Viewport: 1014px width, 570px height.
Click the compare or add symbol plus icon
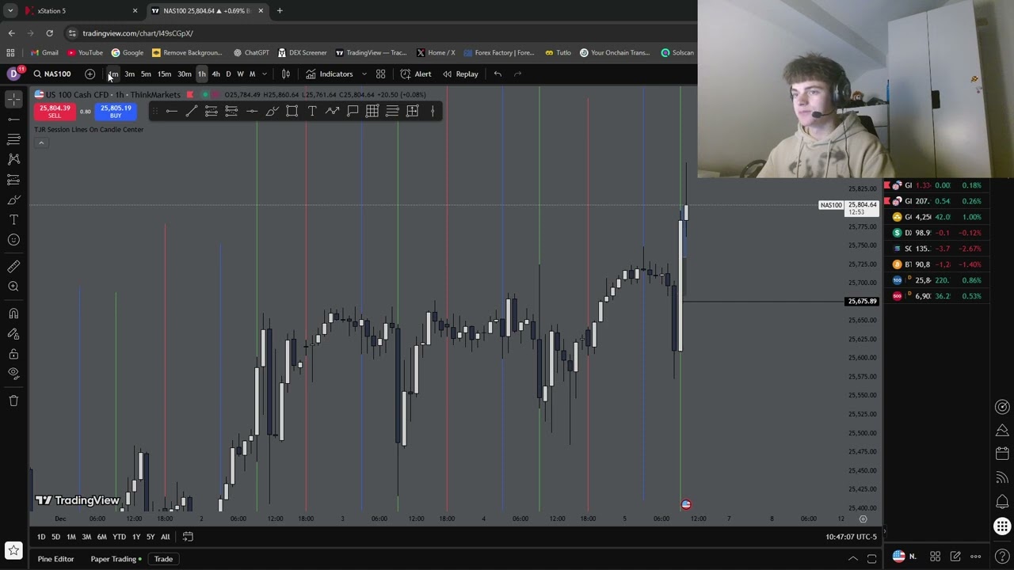coord(90,74)
